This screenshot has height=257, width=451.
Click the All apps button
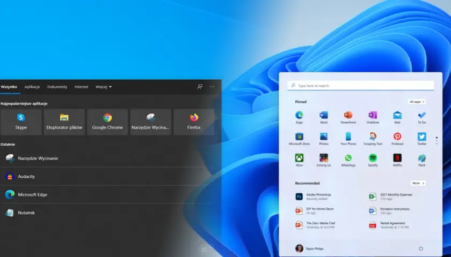pos(417,102)
